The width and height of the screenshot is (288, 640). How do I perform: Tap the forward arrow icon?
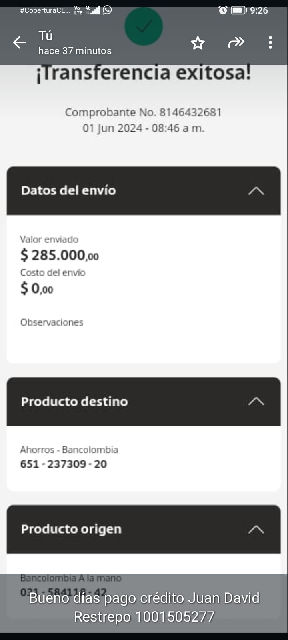[236, 42]
